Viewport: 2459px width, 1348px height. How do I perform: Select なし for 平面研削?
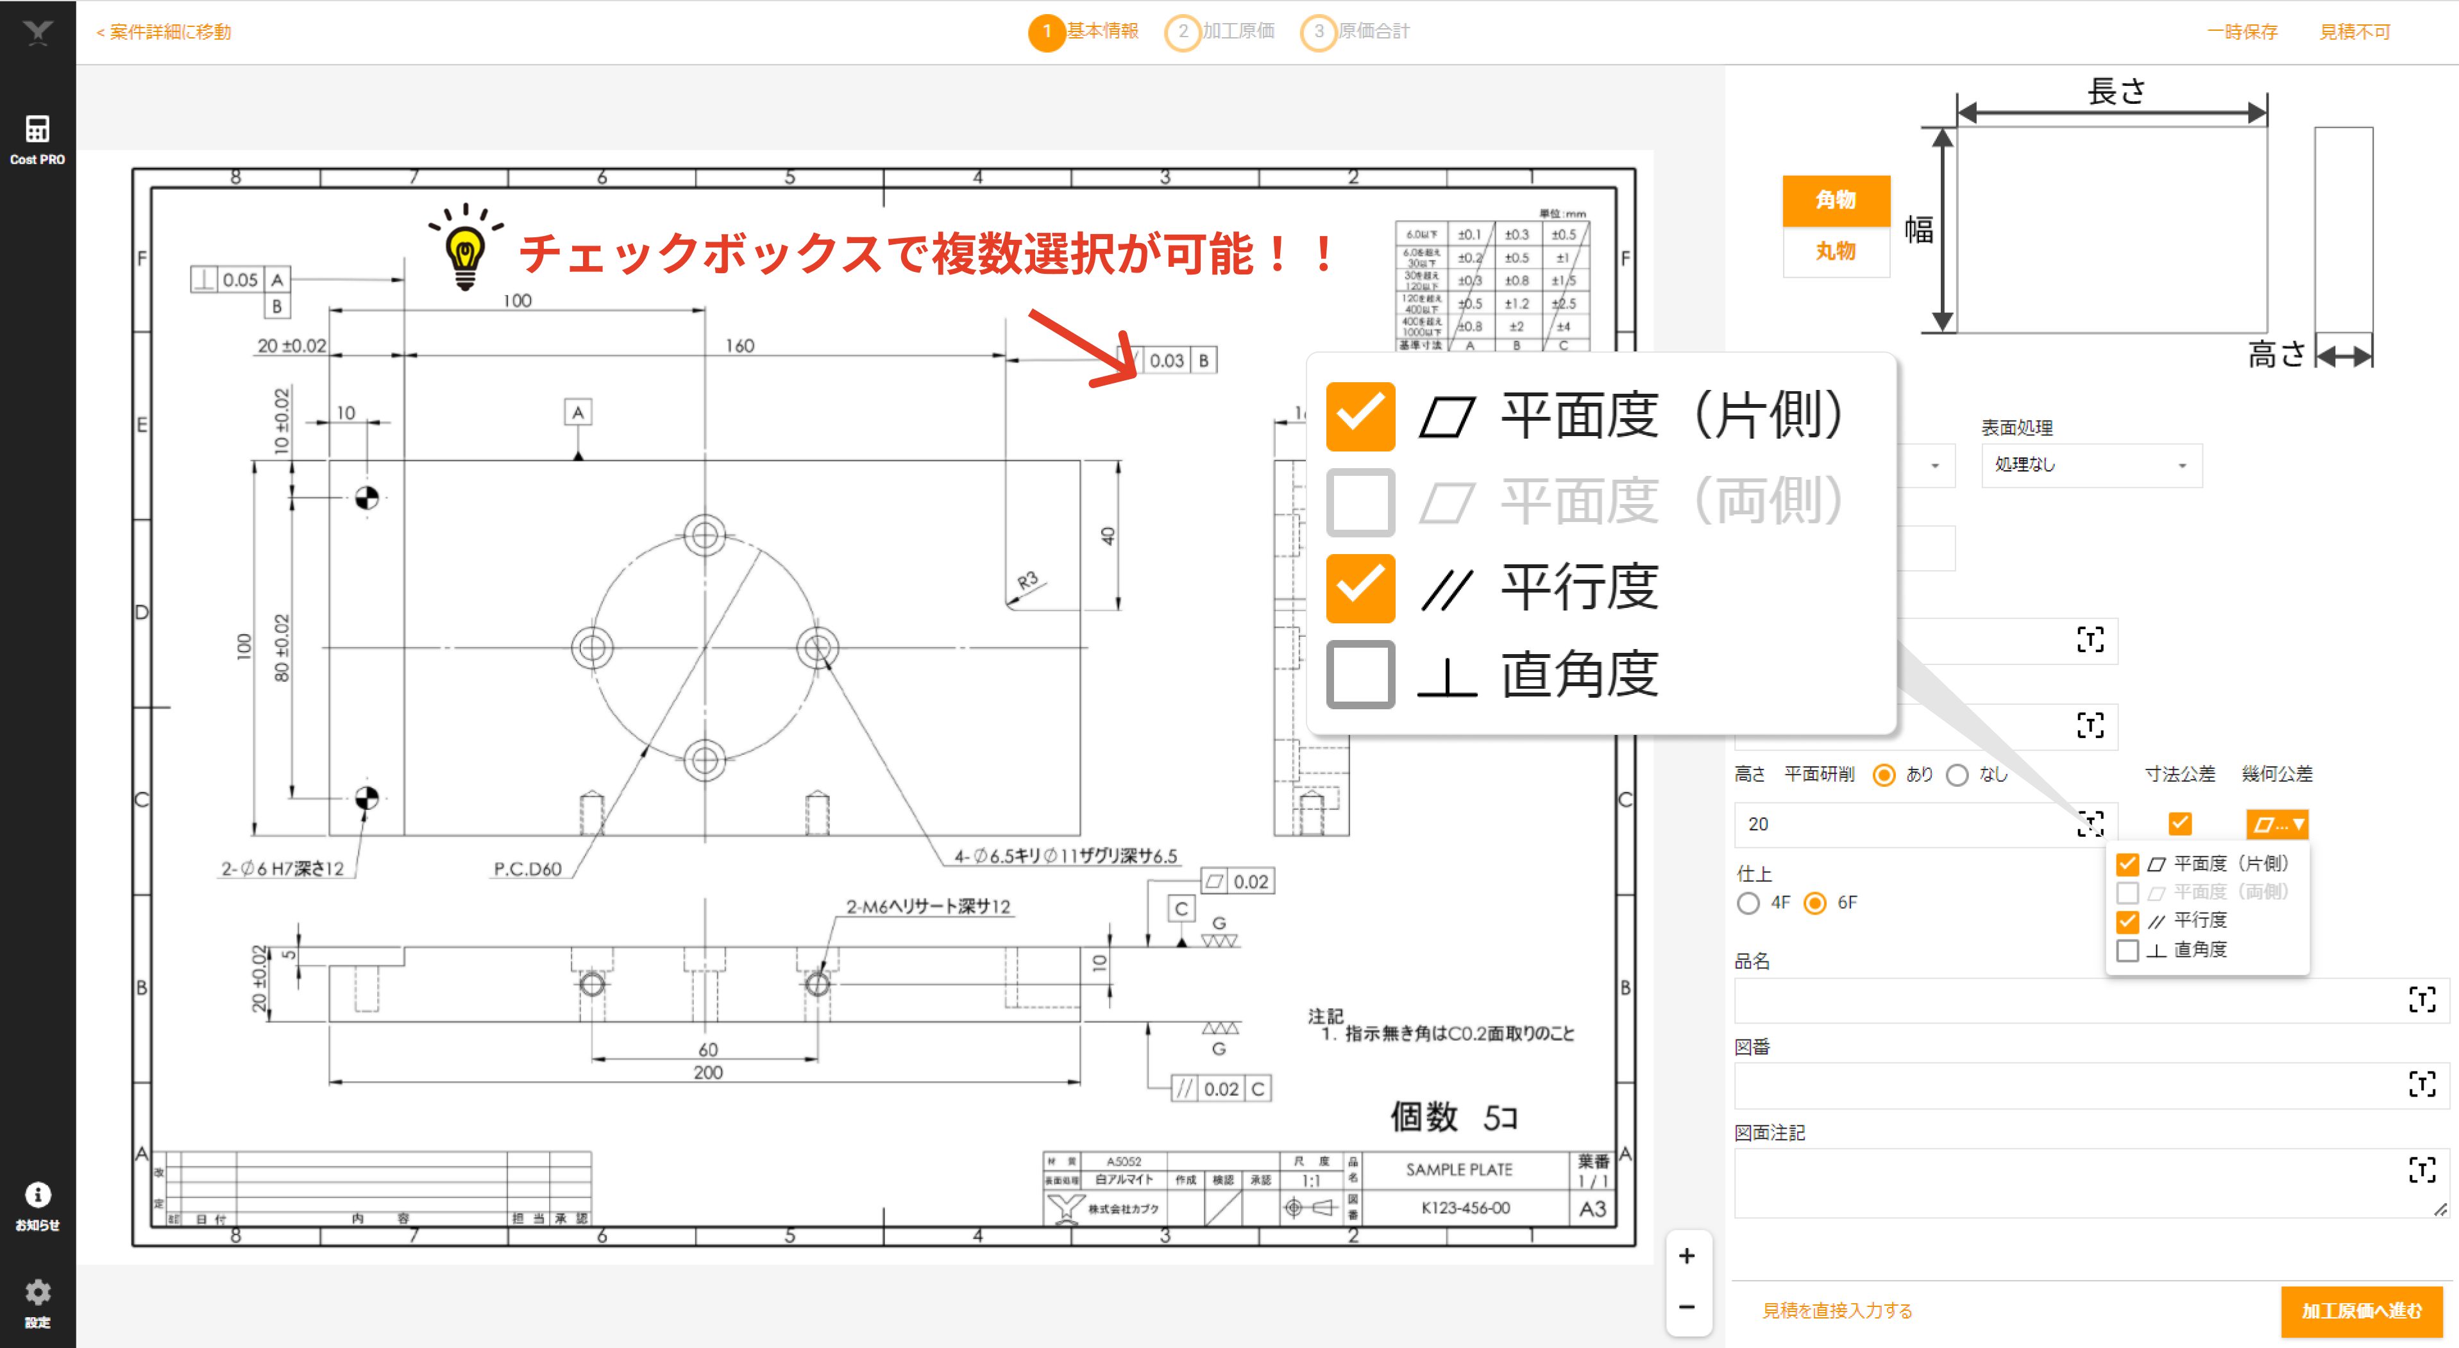click(x=1957, y=774)
